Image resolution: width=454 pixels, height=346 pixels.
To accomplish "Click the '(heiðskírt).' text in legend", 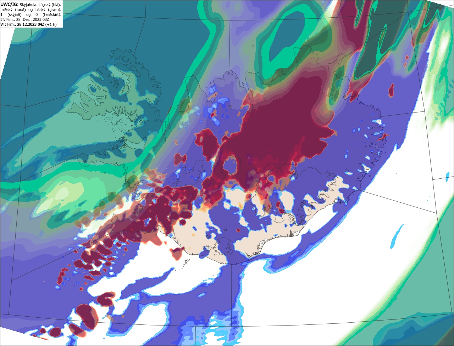I will pyautogui.click(x=52, y=15).
